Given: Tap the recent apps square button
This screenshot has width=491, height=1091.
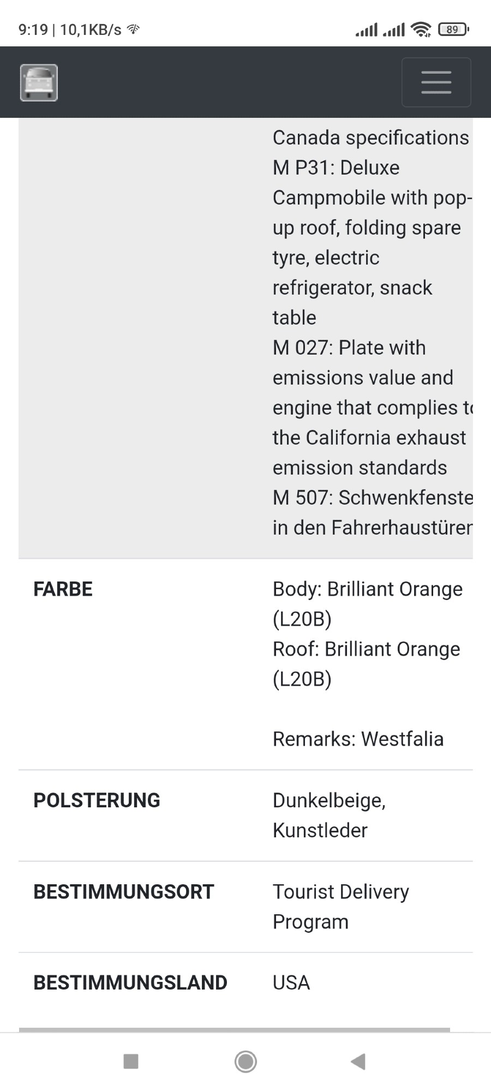Looking at the screenshot, I should point(131,1061).
